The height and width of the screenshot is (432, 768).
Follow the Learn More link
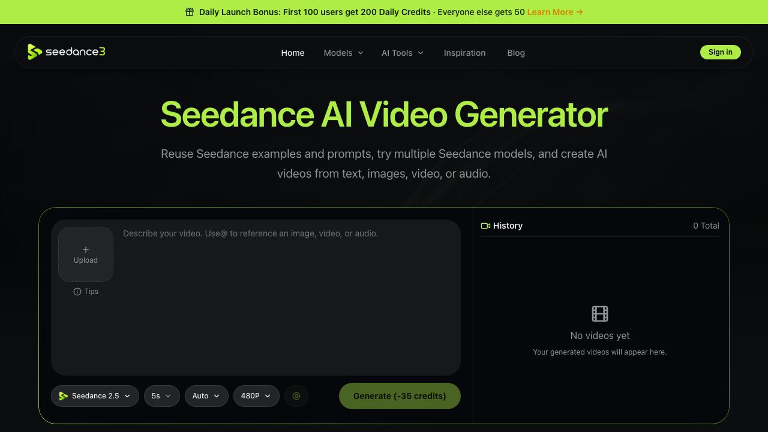pos(555,12)
